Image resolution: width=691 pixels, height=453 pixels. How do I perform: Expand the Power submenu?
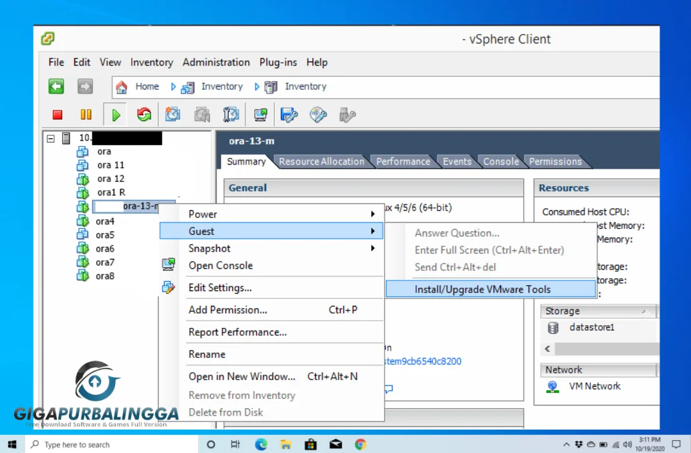point(373,214)
